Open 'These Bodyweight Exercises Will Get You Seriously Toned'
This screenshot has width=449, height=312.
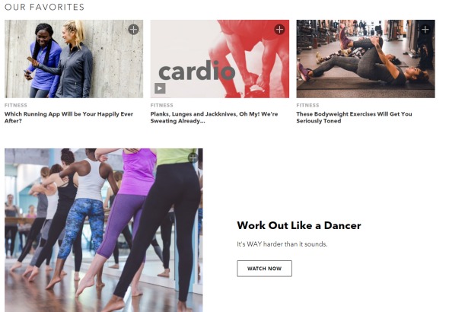354,117
